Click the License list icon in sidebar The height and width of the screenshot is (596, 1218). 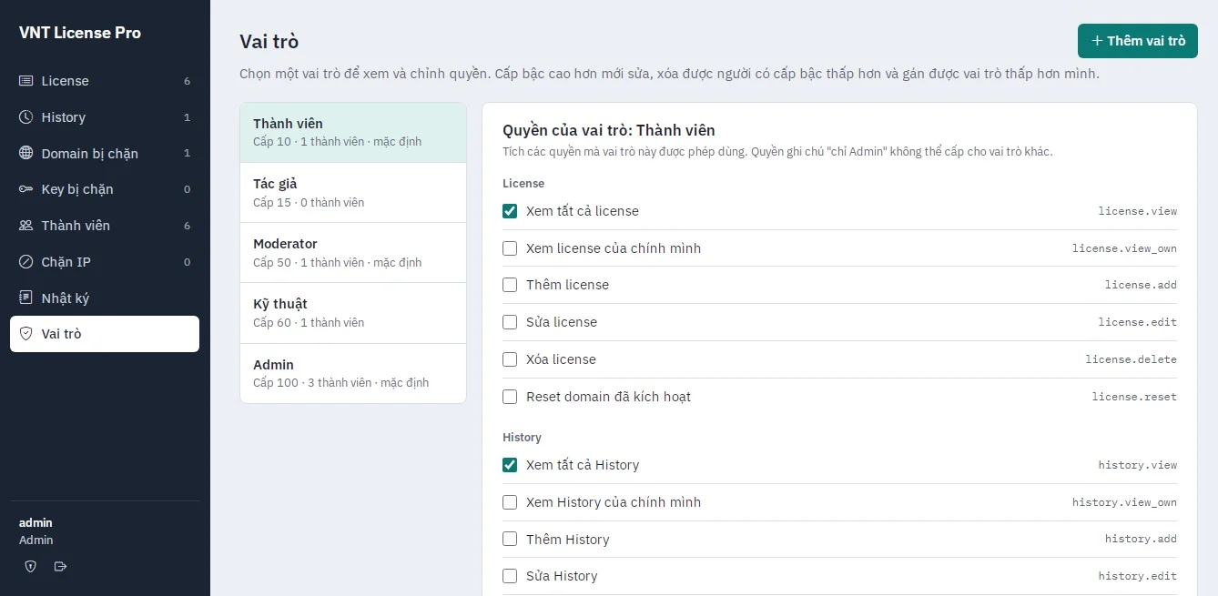(x=25, y=81)
